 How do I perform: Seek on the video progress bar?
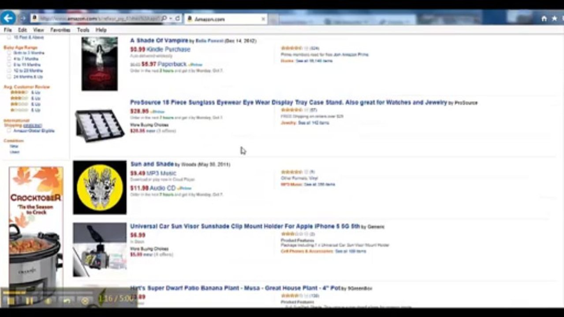(x=48, y=292)
